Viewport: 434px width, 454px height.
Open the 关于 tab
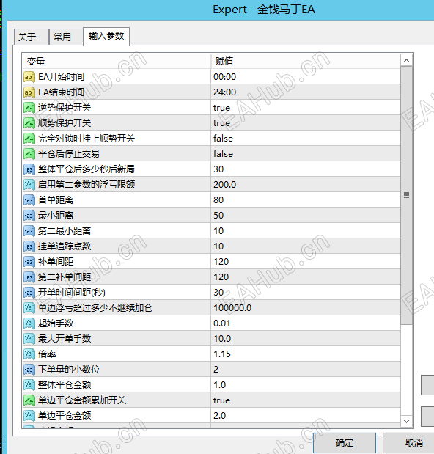[x=31, y=37]
